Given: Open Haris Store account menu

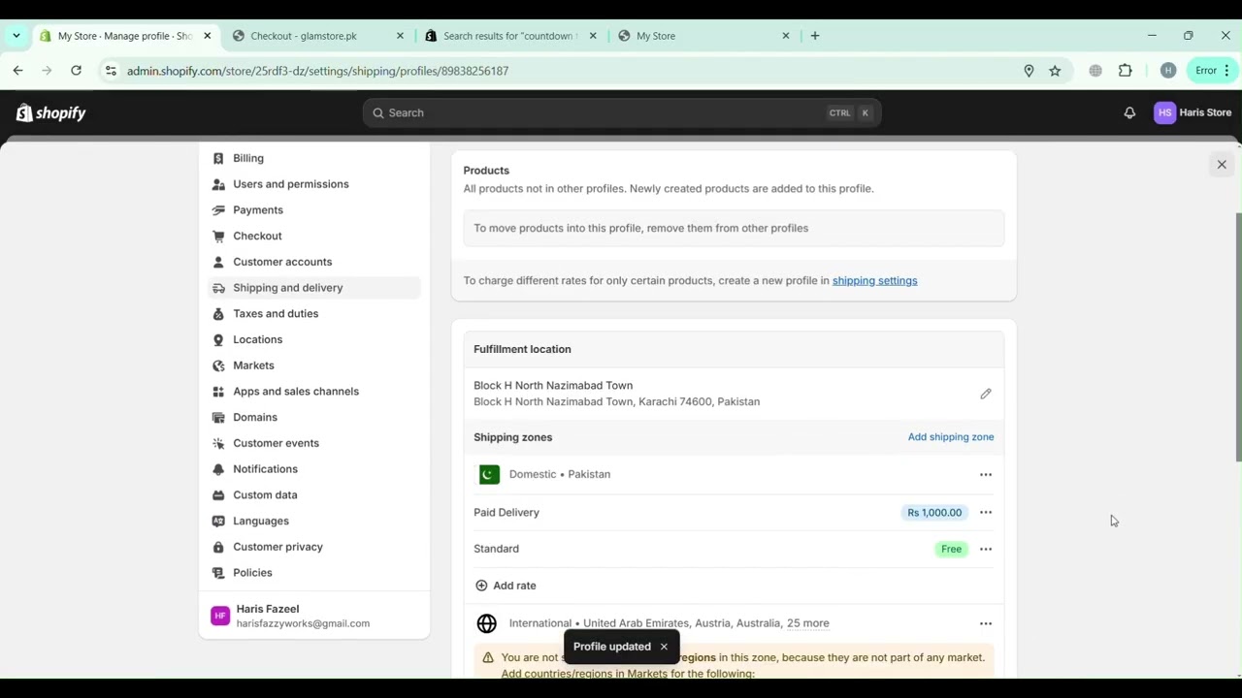Looking at the screenshot, I should (1193, 112).
